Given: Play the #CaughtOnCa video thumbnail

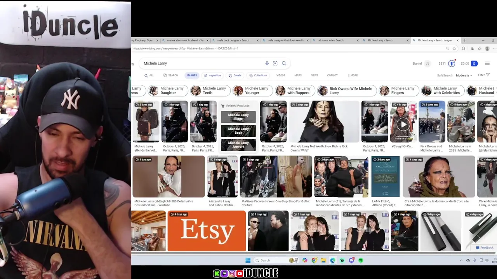Looking at the screenshot, I should (403, 124).
